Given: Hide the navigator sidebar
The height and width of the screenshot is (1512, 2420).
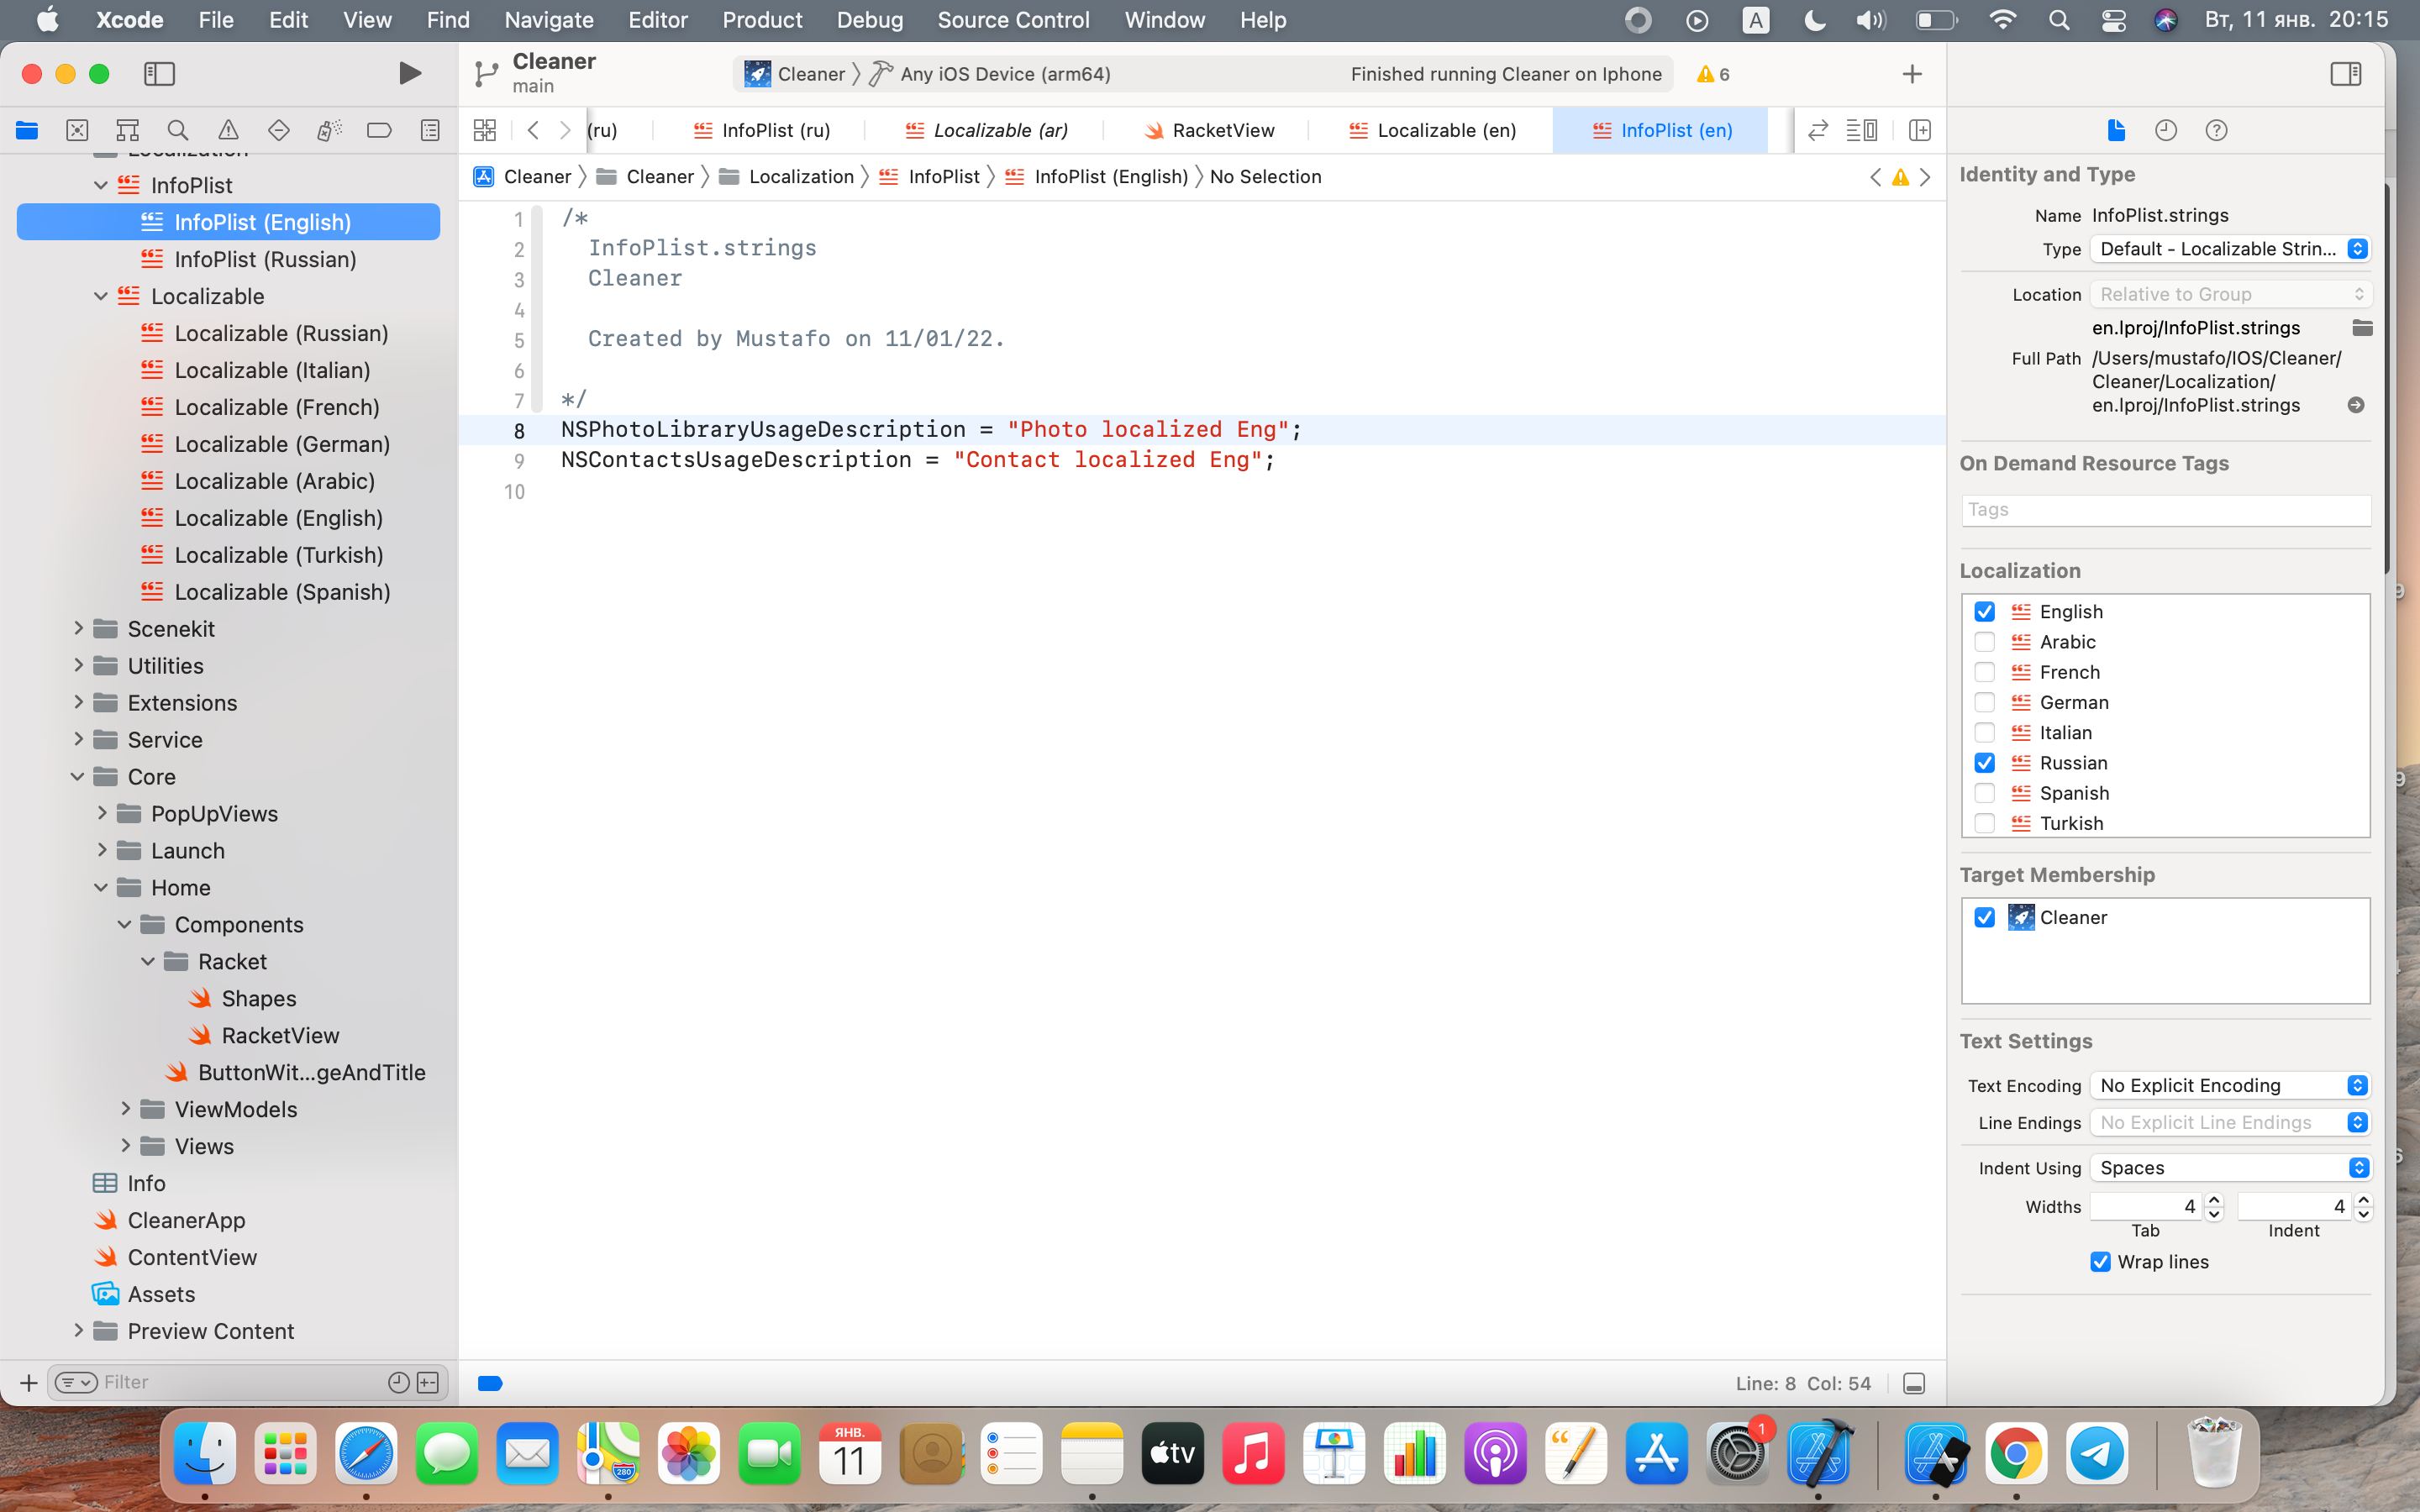Looking at the screenshot, I should tap(160, 73).
